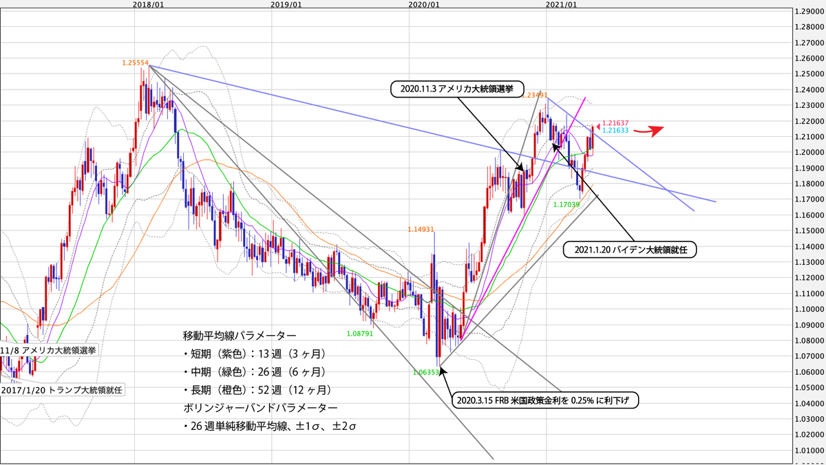Click the red 1.21637 current price label
The height and width of the screenshot is (465, 826).
coord(616,123)
